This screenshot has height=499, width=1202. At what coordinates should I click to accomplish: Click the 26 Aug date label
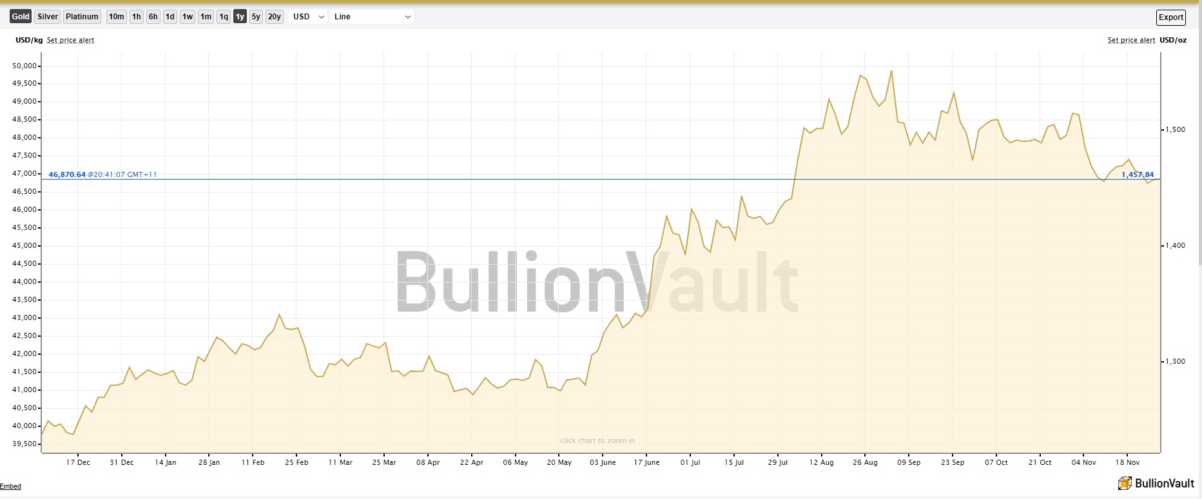click(865, 462)
